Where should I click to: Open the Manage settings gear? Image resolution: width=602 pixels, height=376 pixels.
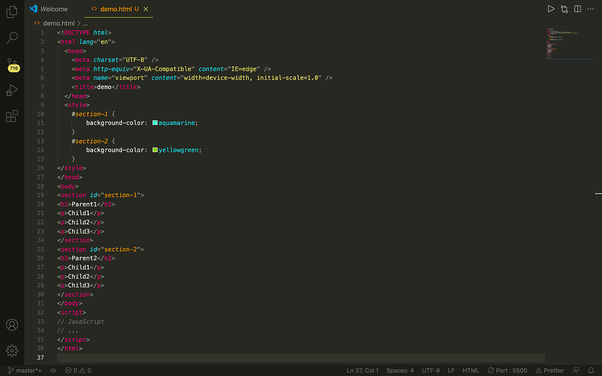pyautogui.click(x=12, y=351)
